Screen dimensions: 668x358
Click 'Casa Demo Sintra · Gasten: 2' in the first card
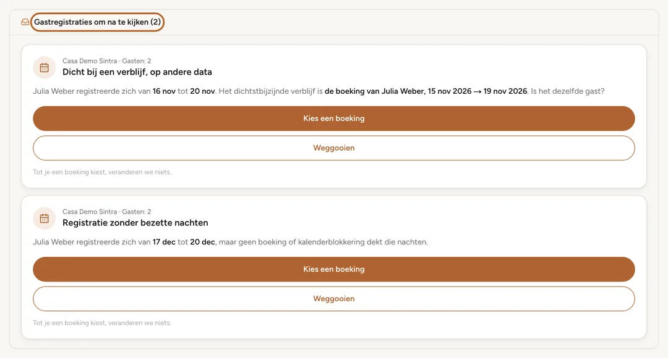(x=106, y=61)
